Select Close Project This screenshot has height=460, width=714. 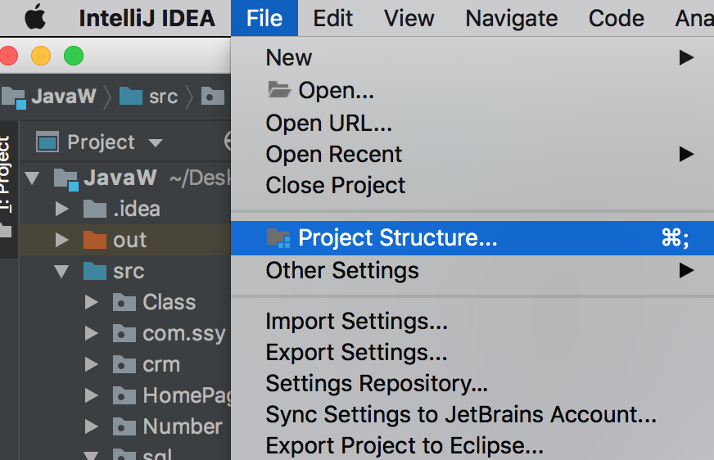pos(335,186)
